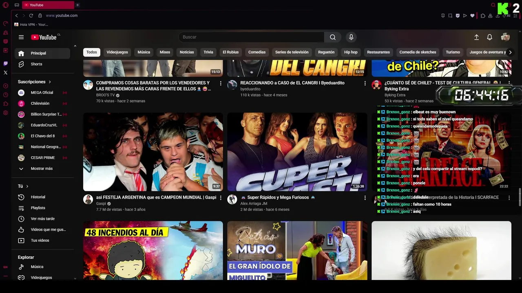Click the Opera menu logo
The image size is (522, 293).
5,5
